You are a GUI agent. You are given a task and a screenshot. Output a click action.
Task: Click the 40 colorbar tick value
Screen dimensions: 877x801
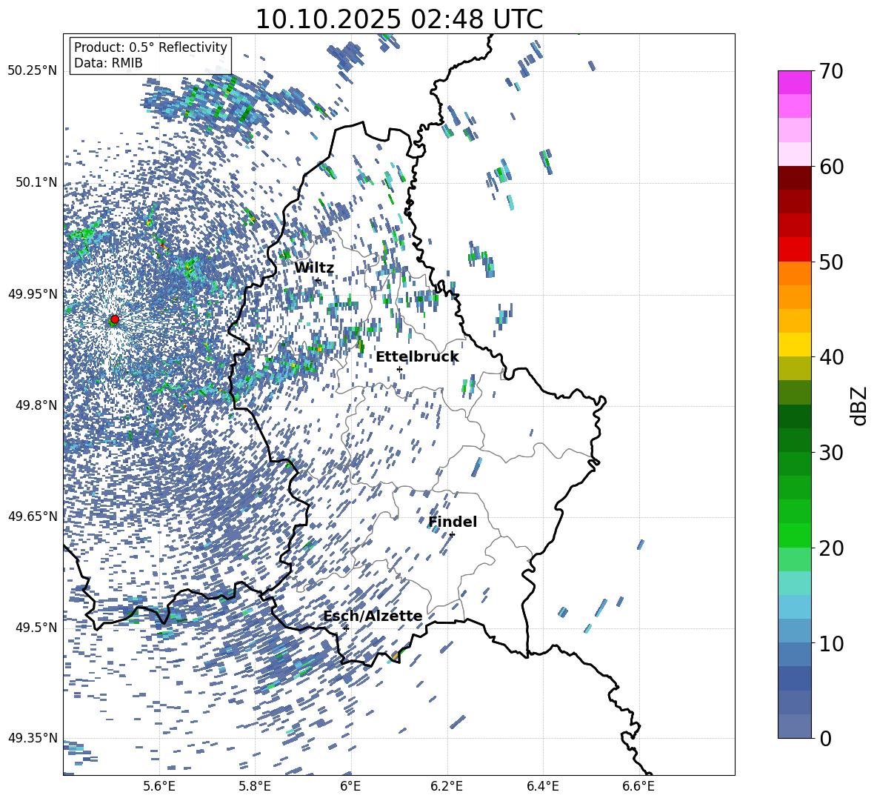point(831,357)
